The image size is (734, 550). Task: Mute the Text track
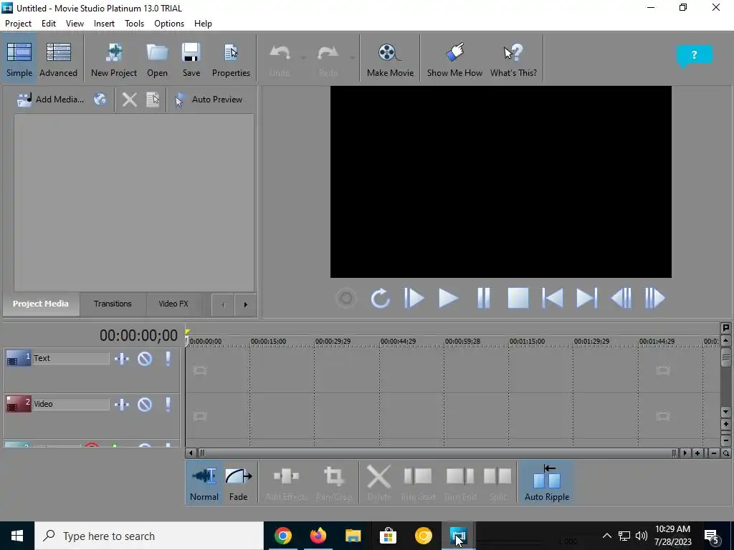[145, 359]
